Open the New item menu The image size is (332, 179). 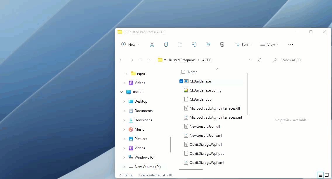pyautogui.click(x=130, y=44)
